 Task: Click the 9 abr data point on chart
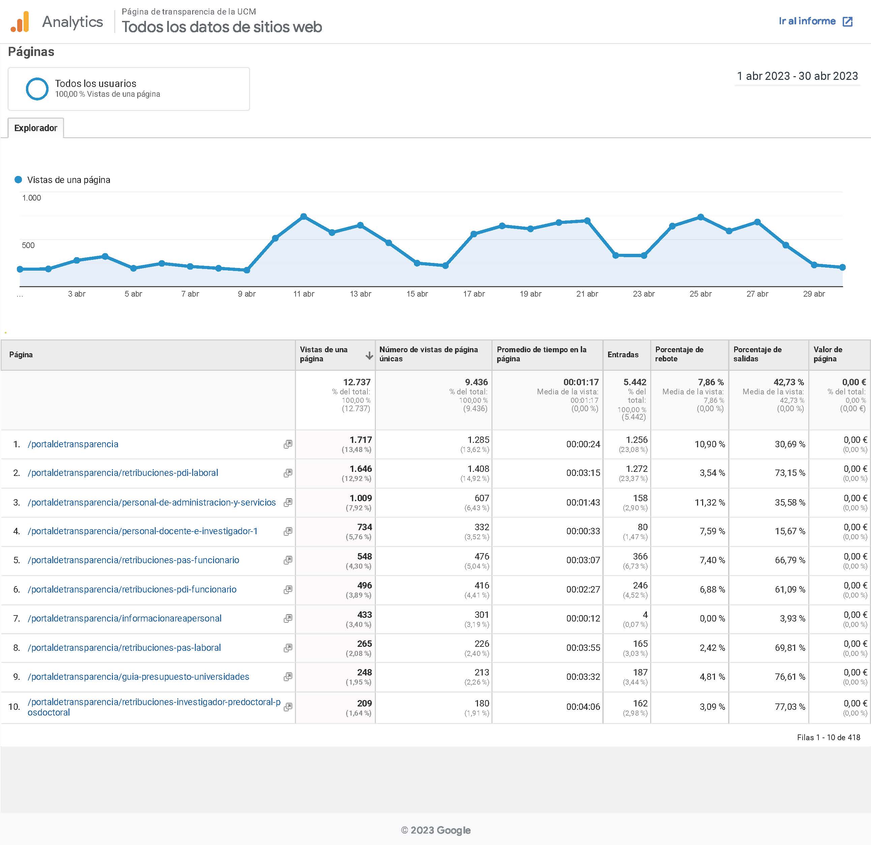(247, 270)
